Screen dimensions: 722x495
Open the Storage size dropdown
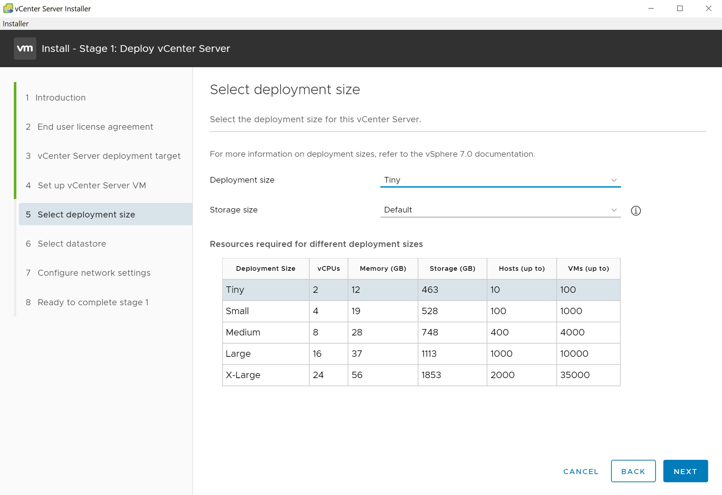click(500, 210)
